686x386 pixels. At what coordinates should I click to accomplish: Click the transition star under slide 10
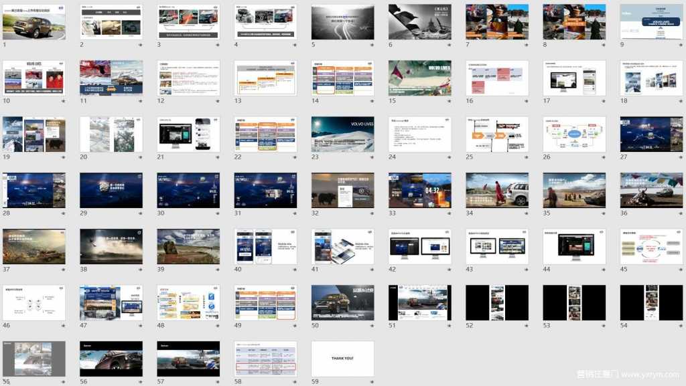64,101
